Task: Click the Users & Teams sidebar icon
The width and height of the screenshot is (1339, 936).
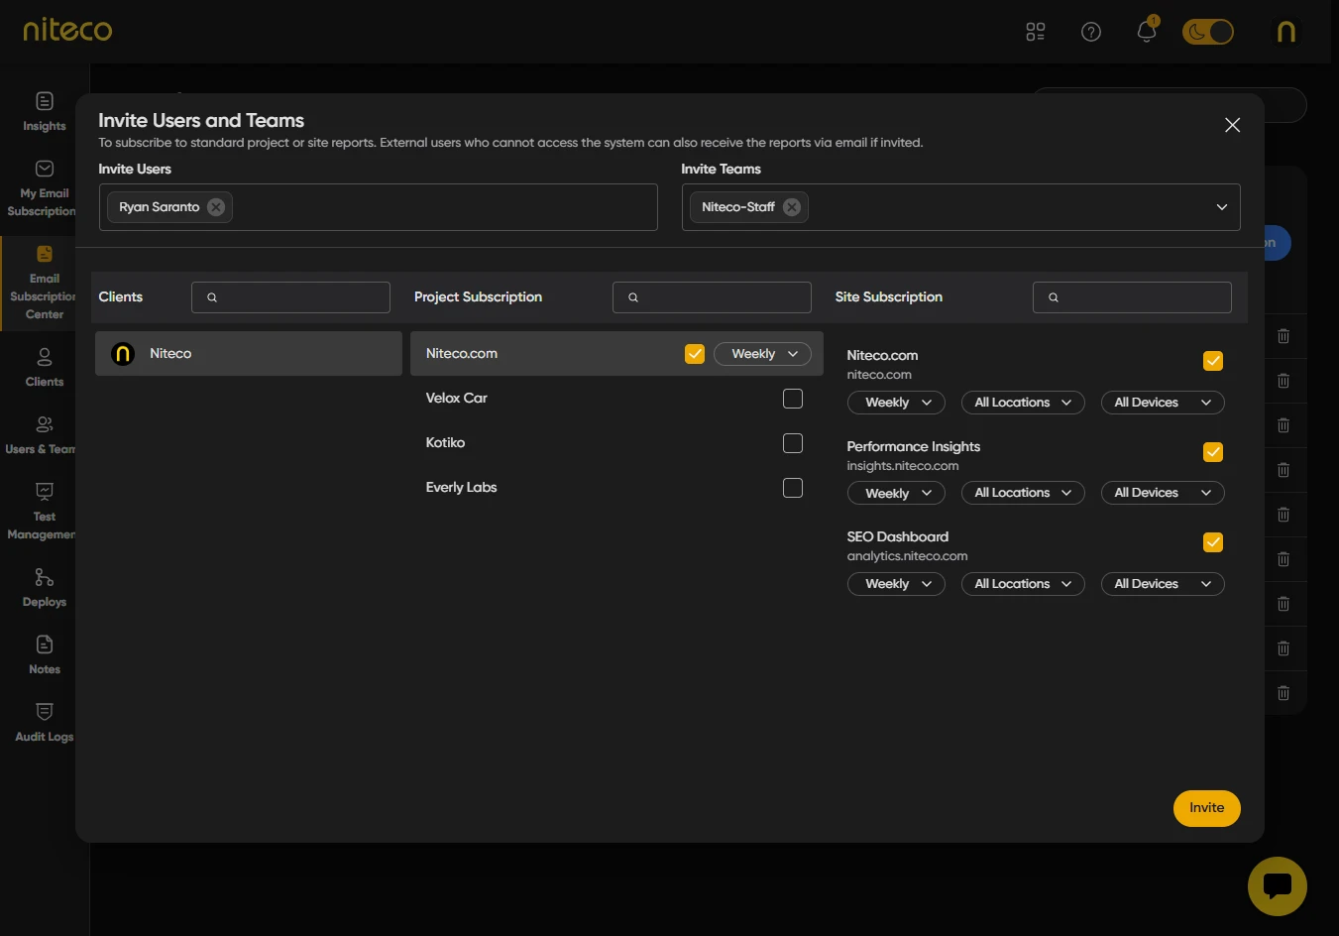Action: 45,424
